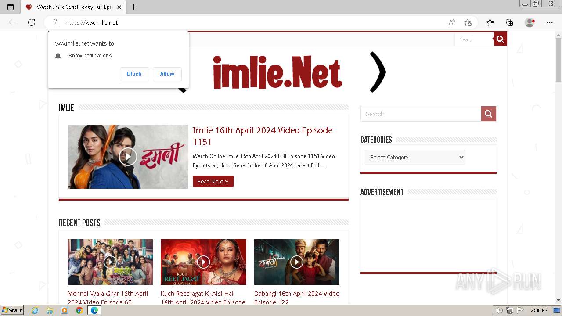Click the sidebar search magnifier button

point(489,114)
